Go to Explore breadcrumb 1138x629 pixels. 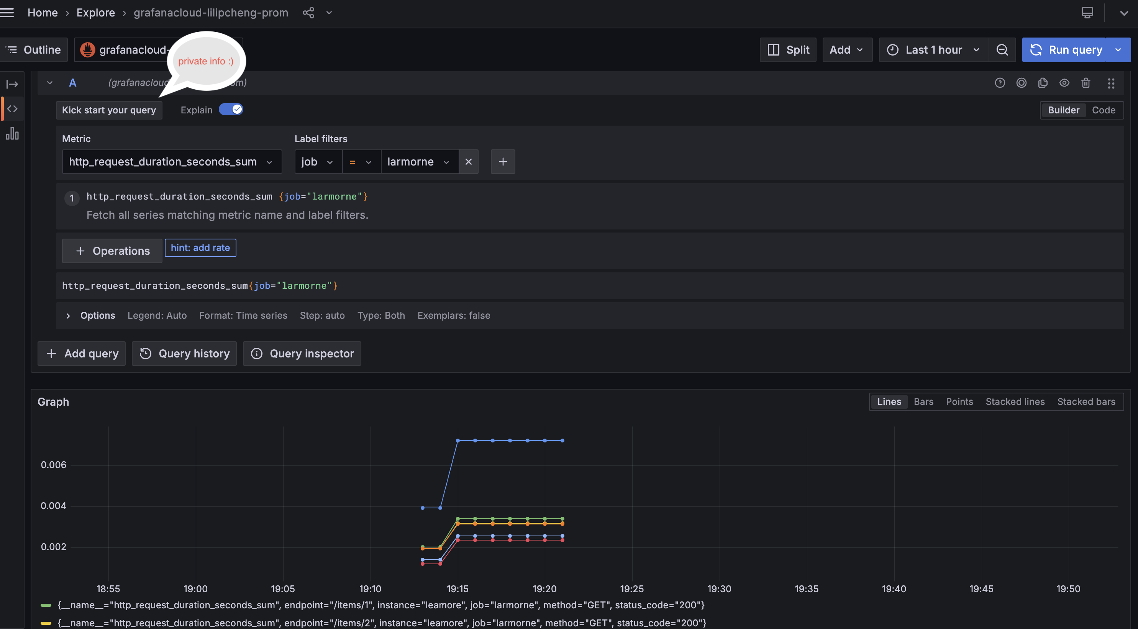click(96, 12)
